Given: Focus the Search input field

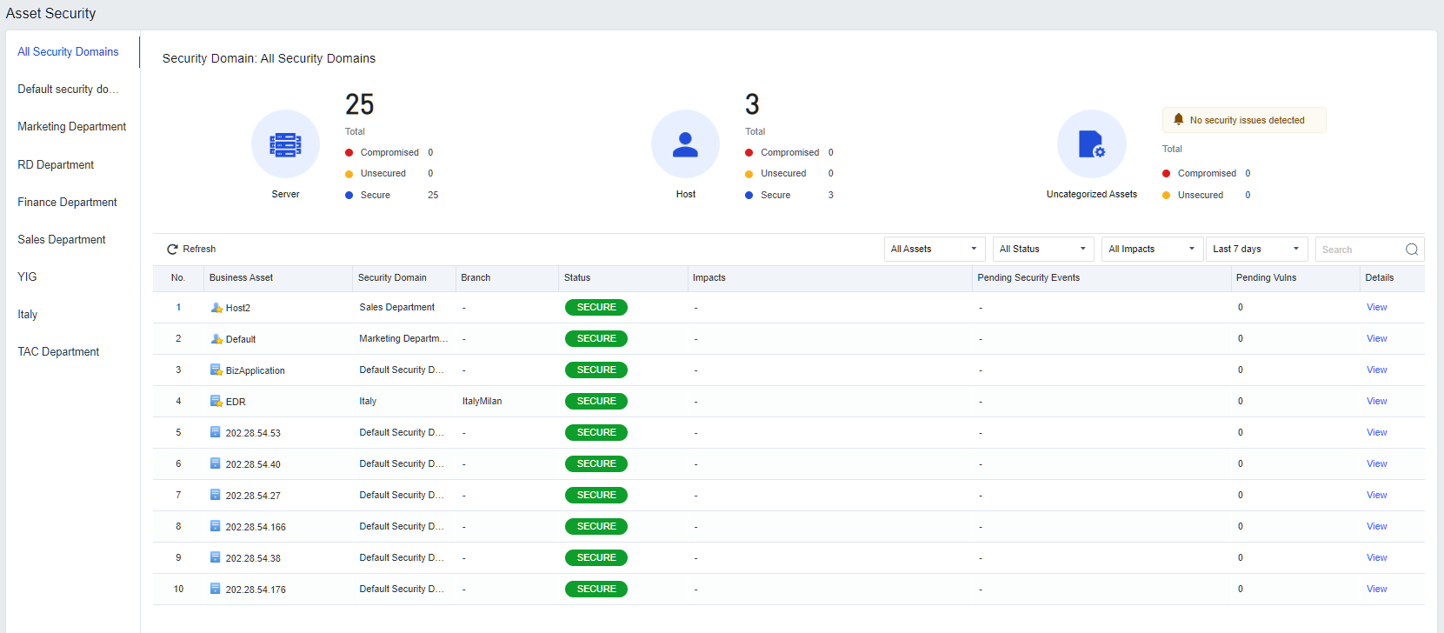Looking at the screenshot, I should [1361, 250].
